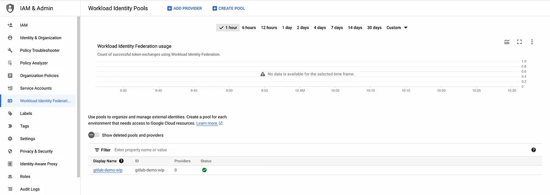The width and height of the screenshot is (550, 195).
Task: Click the sidebar vertical scrollbar
Action: pyautogui.click(x=79, y=97)
